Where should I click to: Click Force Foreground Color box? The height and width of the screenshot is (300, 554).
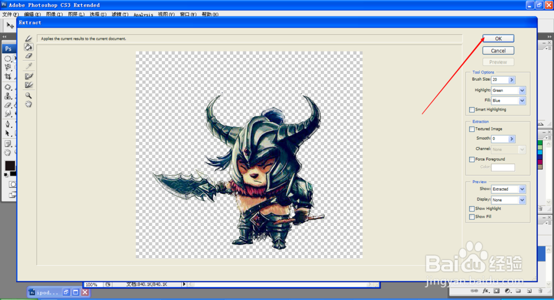coord(503,167)
